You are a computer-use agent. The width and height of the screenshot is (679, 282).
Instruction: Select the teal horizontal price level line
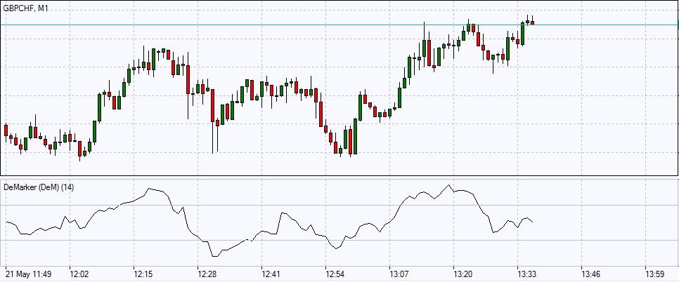pos(339,25)
